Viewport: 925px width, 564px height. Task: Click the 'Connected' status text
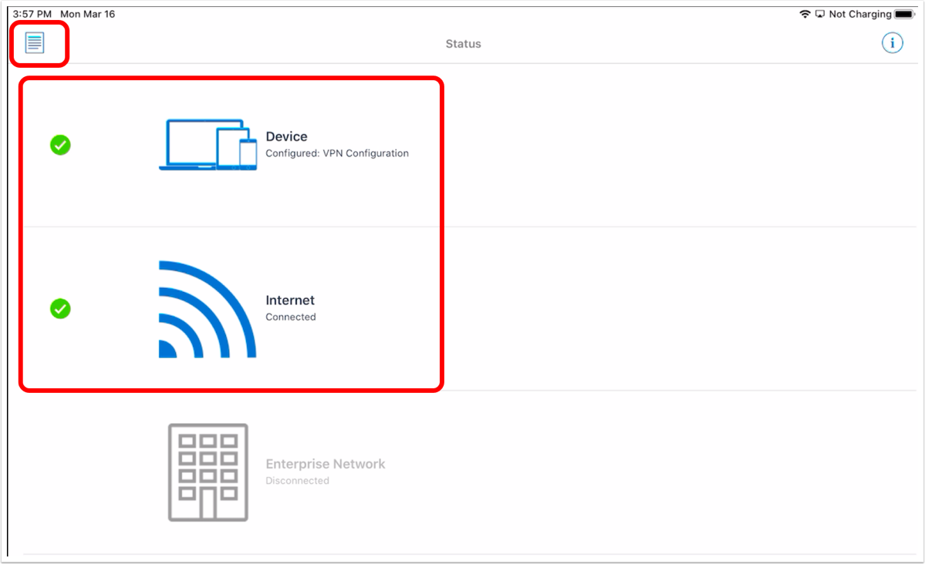pyautogui.click(x=290, y=317)
